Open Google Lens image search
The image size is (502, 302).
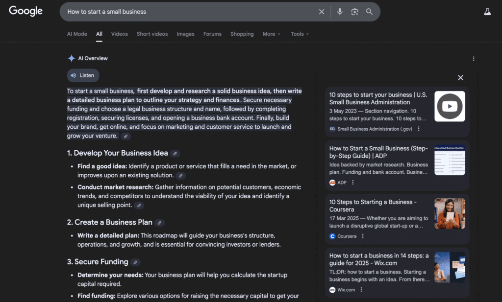354,12
